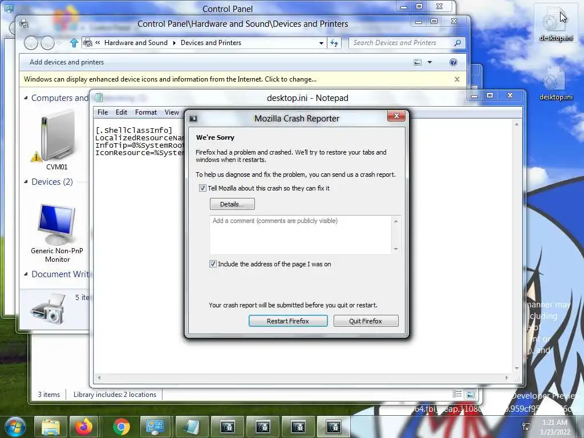Click Hardware and Sound breadcrumb
Viewport: 584px width, 438px height.
click(x=136, y=43)
